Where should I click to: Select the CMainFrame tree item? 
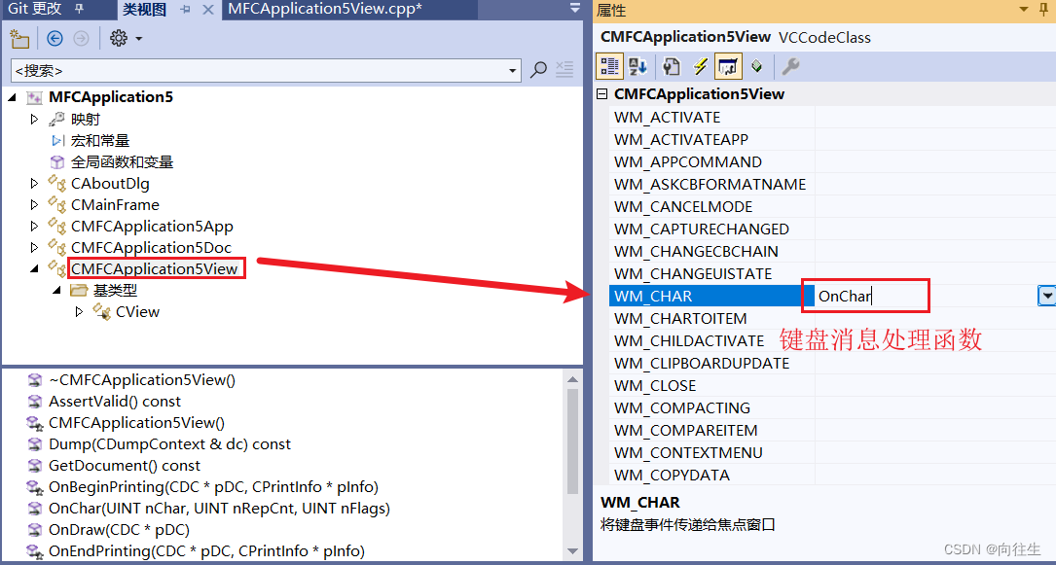[x=115, y=204]
